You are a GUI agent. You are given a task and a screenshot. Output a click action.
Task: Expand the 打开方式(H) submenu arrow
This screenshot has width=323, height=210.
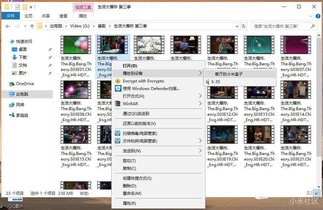(x=200, y=96)
